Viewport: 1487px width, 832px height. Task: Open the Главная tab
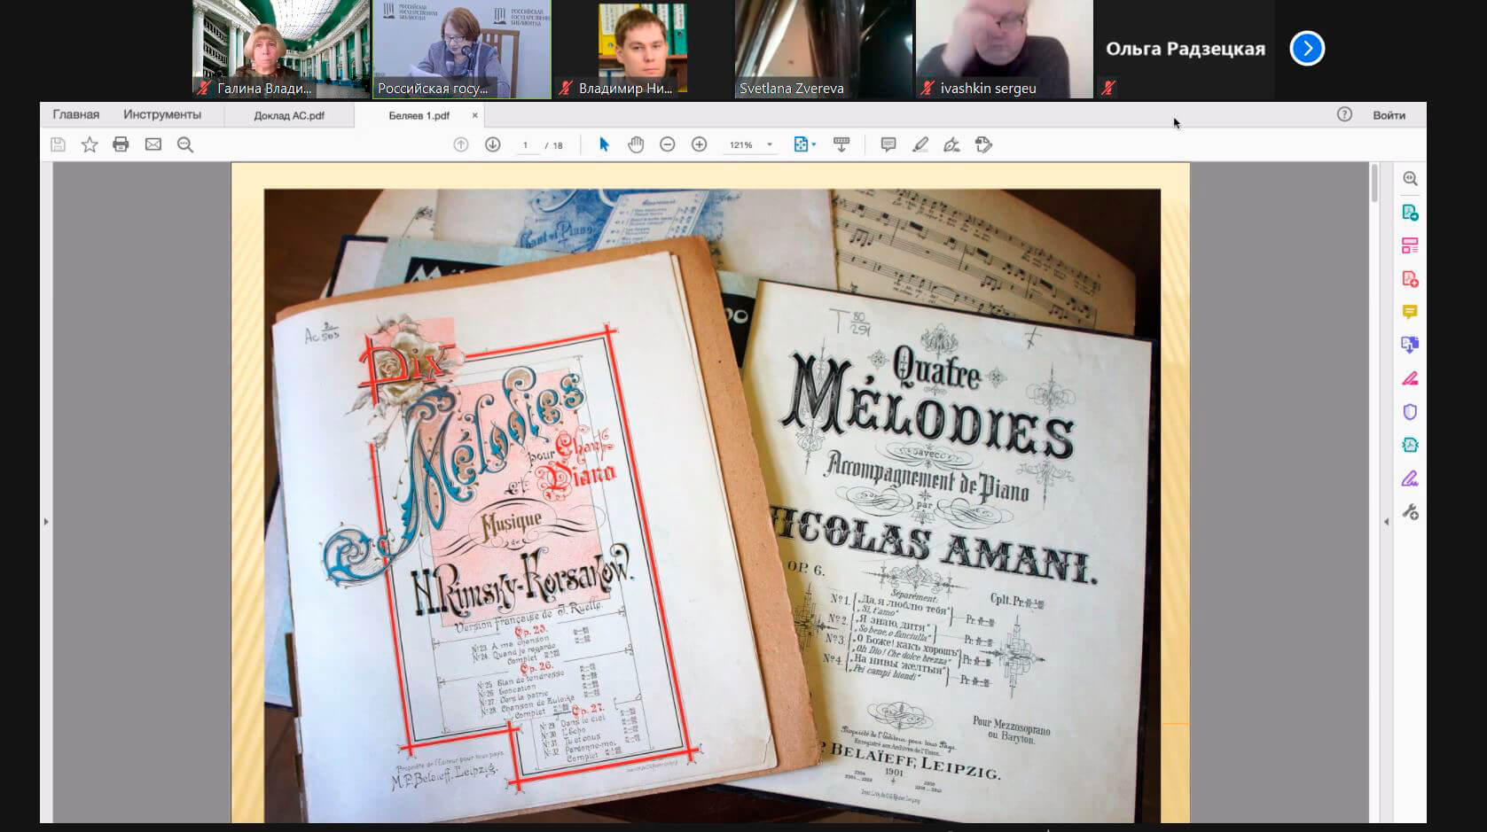pyautogui.click(x=76, y=114)
